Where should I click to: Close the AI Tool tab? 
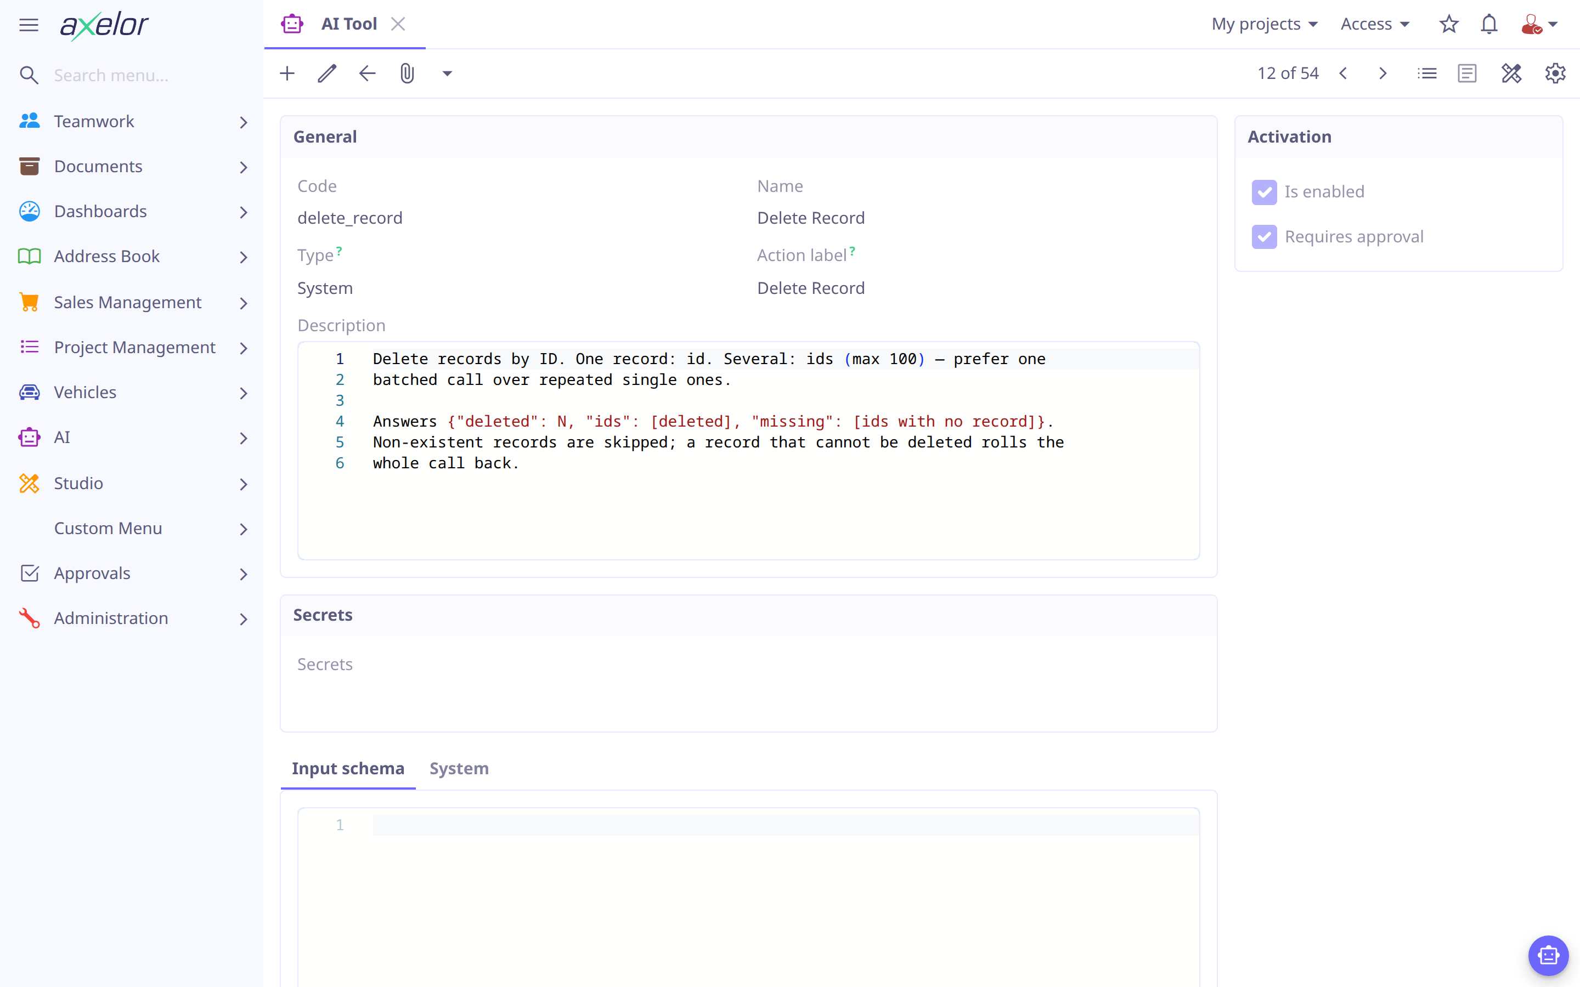(398, 24)
